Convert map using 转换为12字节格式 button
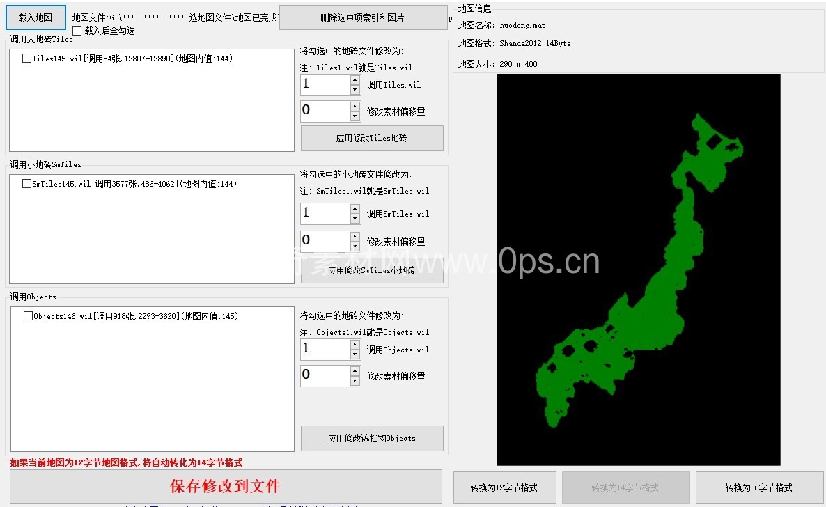Image resolution: width=826 pixels, height=507 pixels. (x=504, y=487)
